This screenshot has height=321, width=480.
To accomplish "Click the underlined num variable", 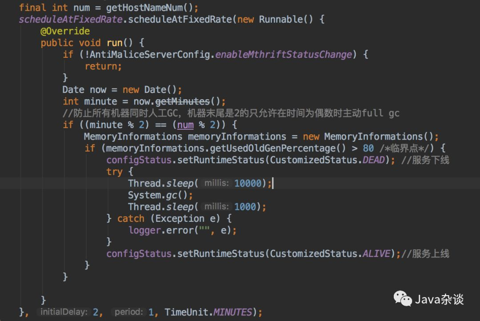I will click(185, 125).
